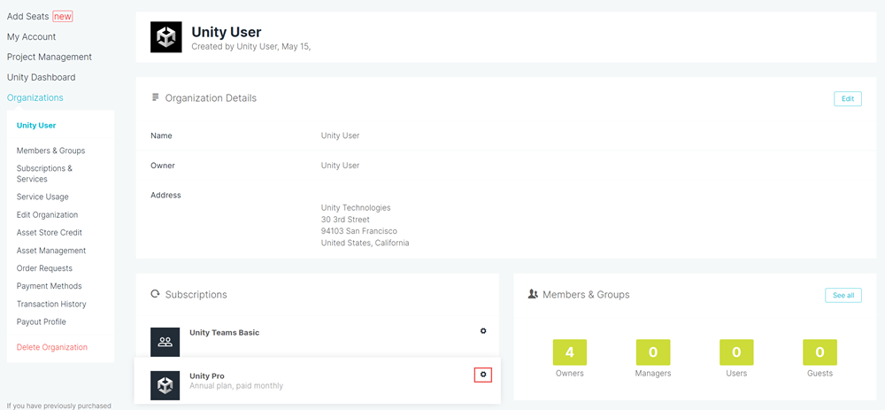
Task: Click the 'Annual plan, paid monthly' text
Action: pyautogui.click(x=236, y=386)
